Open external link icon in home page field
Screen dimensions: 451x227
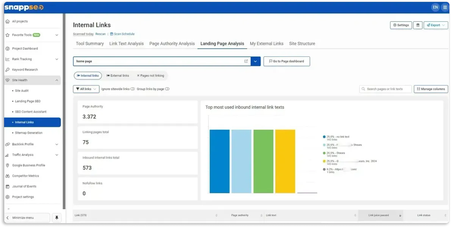tap(246, 61)
